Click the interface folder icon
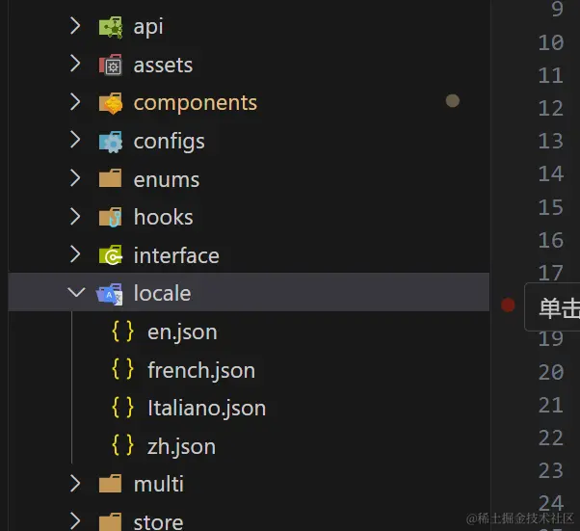Viewport: 580px width, 531px height. pyautogui.click(x=110, y=255)
